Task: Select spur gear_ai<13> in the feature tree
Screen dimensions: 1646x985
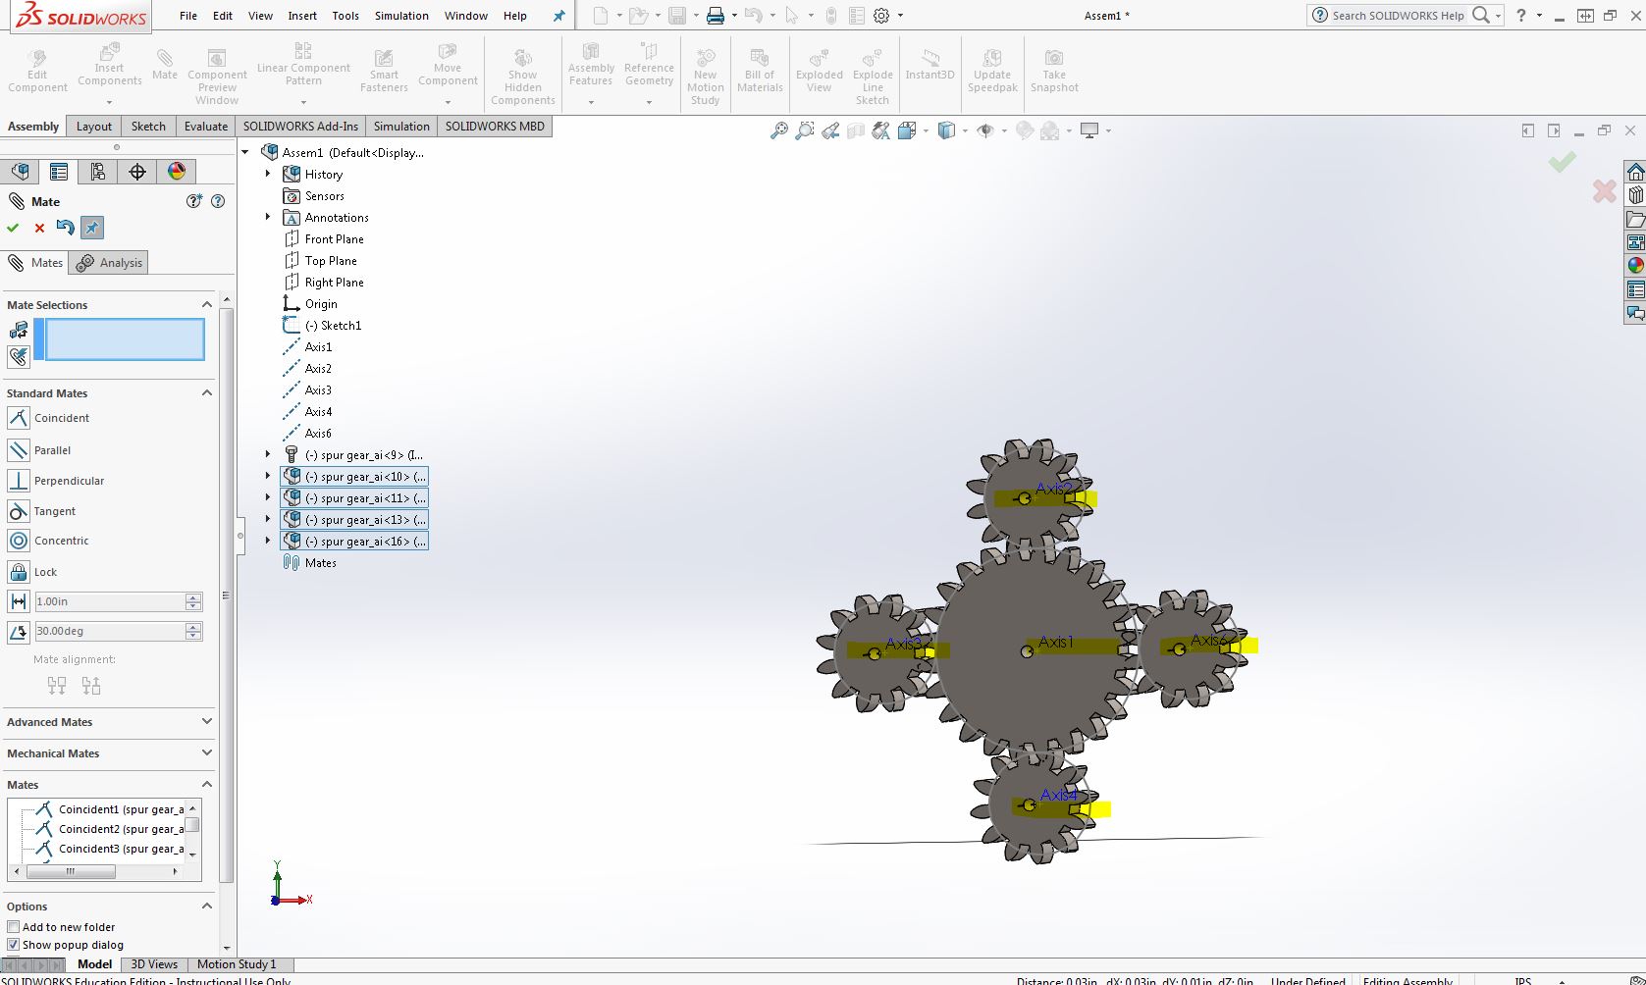Action: [354, 520]
